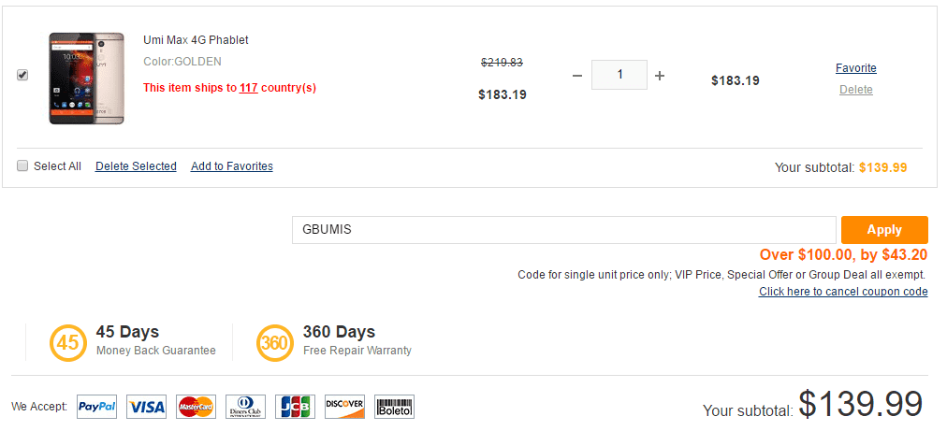Click the coupon code input field
This screenshot has width=947, height=431.
click(563, 230)
